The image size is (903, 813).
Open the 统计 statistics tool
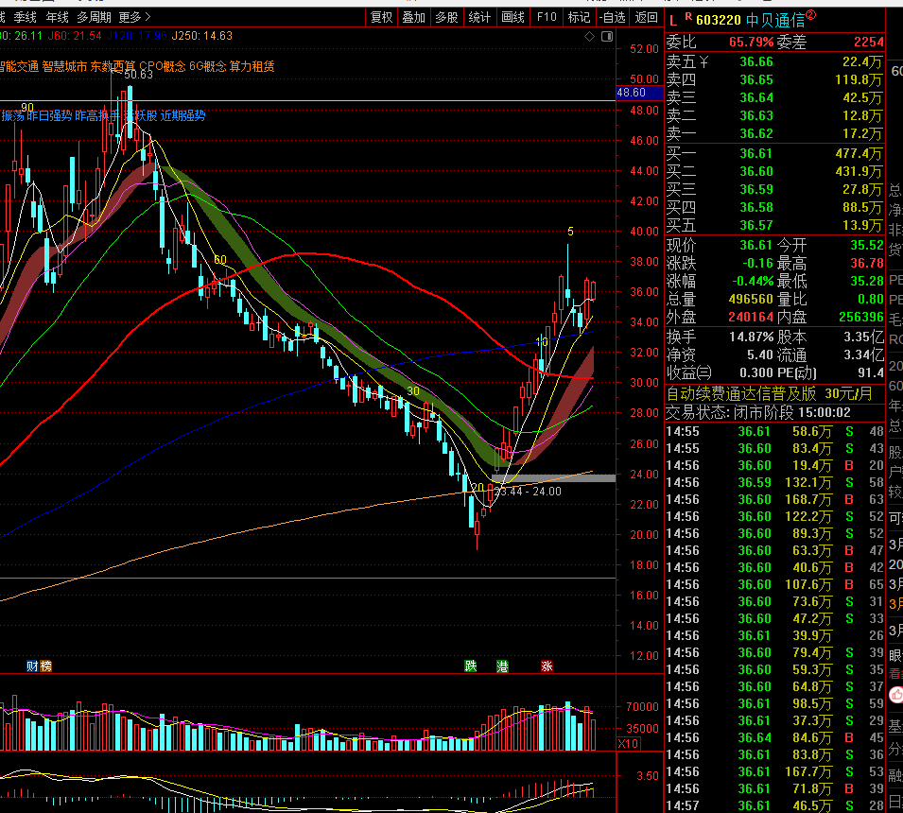point(479,17)
